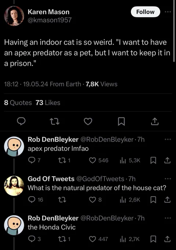Screen dimensions: 176x250
Task: Bookmark the God Of Tweets reply
Action: click(x=153, y=200)
